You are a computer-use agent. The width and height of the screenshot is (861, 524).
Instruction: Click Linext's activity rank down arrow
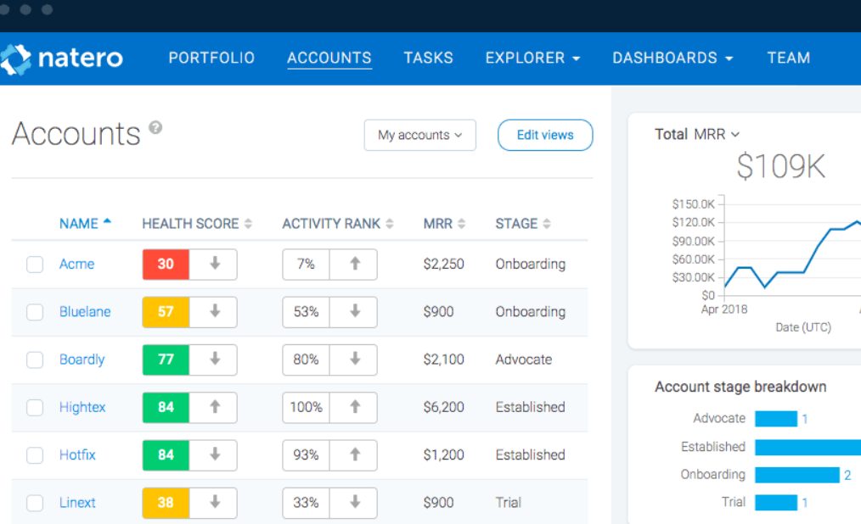(355, 502)
